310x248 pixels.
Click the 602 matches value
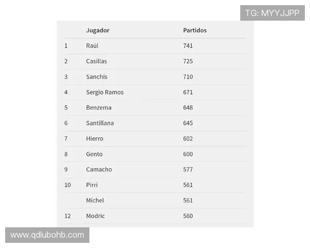pos(188,138)
